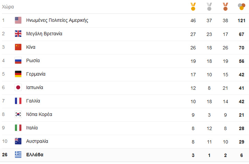Click the Greece flag icon
Screen dimensions: 249x164
pyautogui.click(x=18, y=155)
